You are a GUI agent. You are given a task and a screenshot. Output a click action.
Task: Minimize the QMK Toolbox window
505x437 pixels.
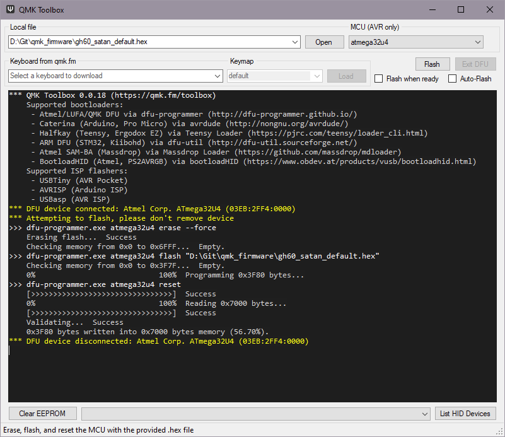point(432,9)
